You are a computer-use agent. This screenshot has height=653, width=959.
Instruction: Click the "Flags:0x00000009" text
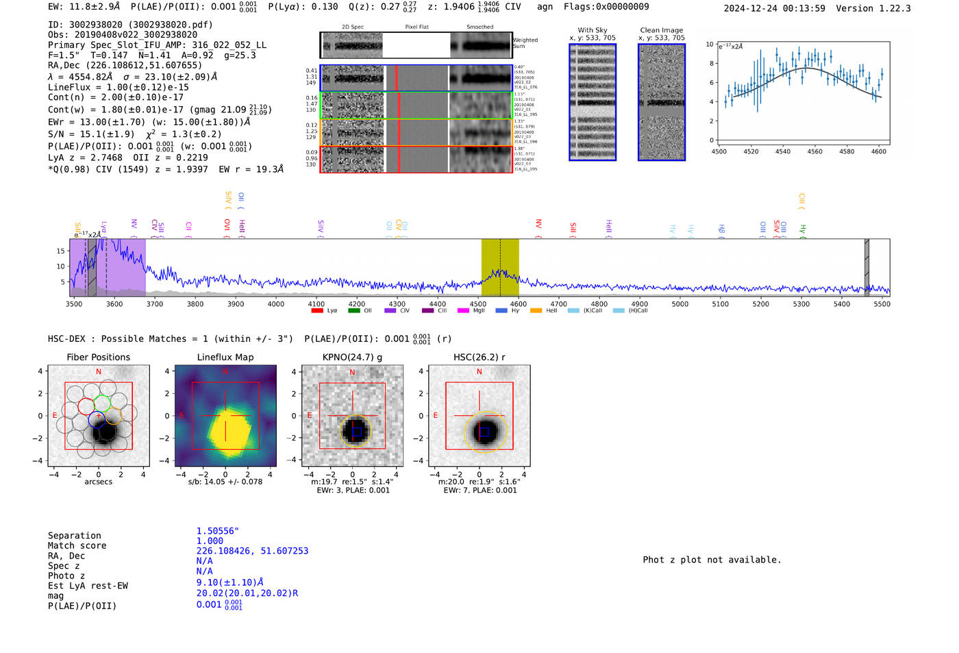[606, 6]
